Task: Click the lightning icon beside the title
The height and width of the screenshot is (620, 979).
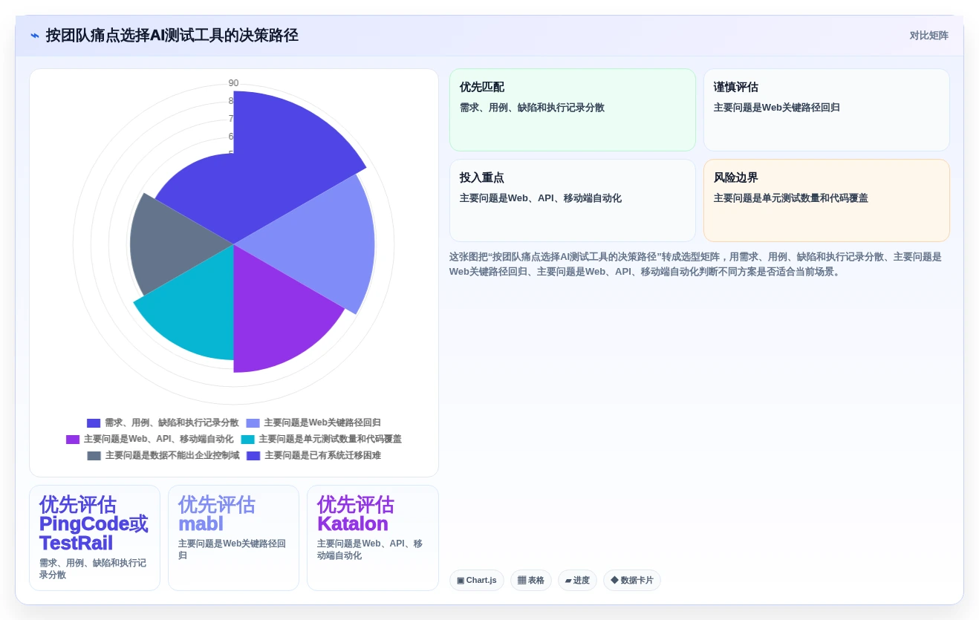Action: (x=35, y=36)
